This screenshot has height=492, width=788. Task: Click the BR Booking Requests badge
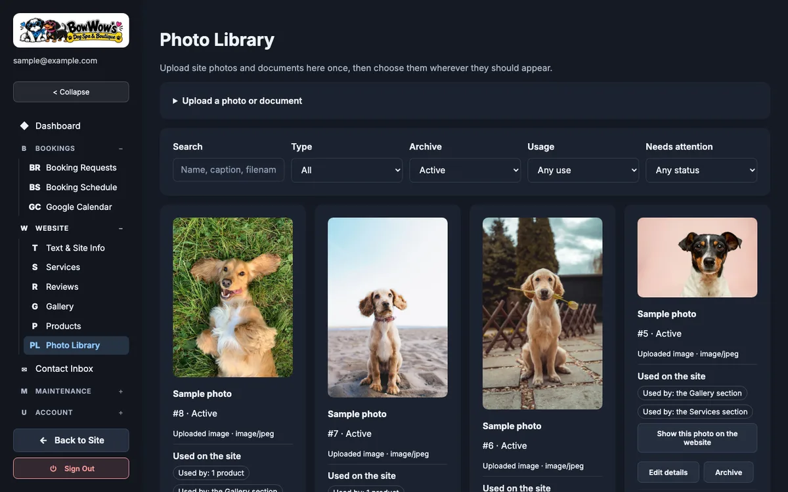click(x=35, y=168)
